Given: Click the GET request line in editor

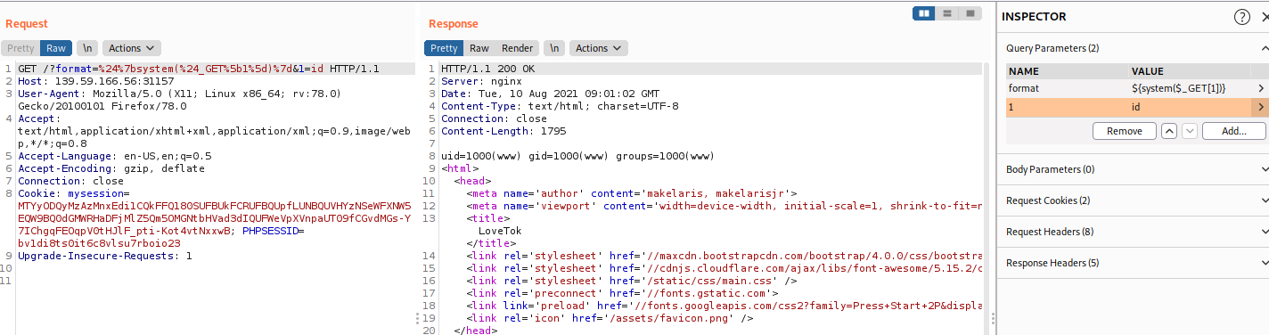Looking at the screenshot, I should click(x=199, y=69).
